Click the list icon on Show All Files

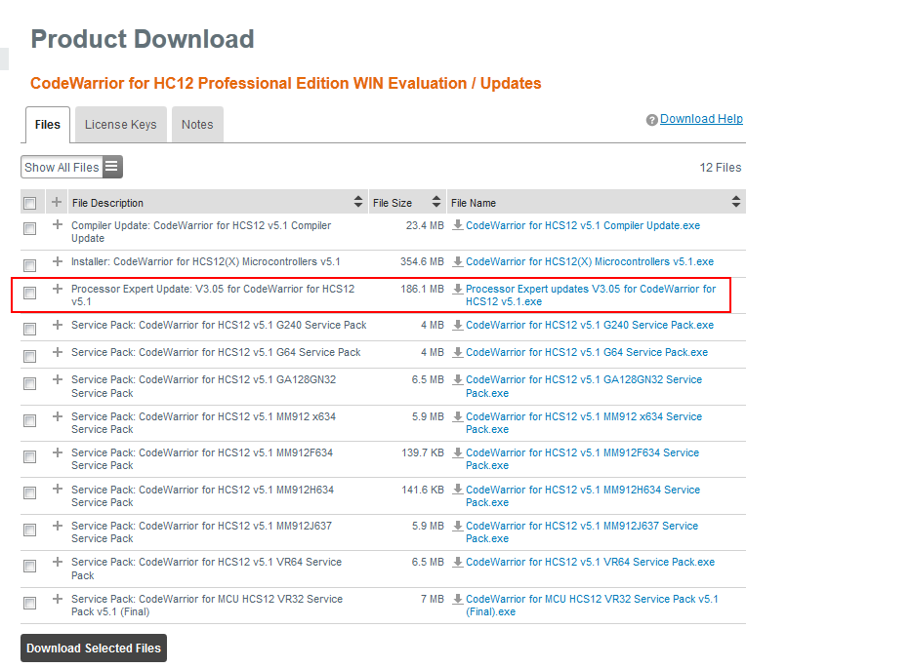click(x=111, y=167)
